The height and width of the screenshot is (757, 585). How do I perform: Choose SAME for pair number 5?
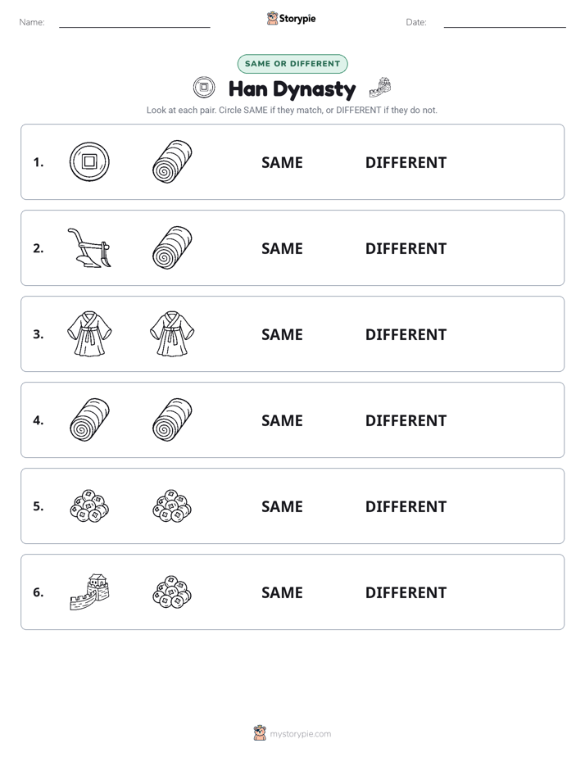click(x=282, y=506)
